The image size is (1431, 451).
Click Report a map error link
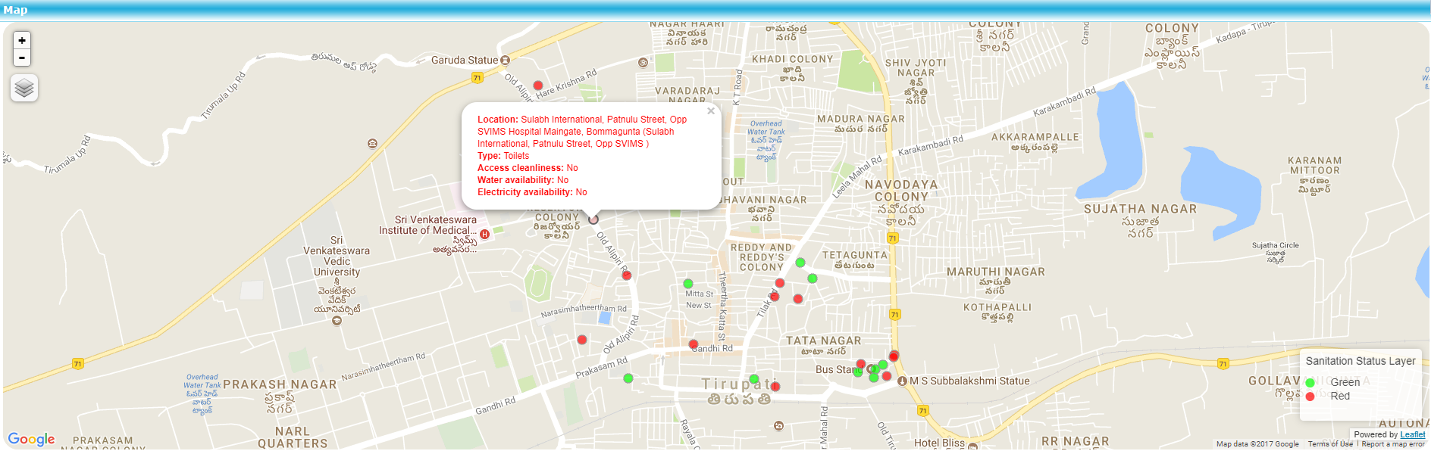tap(1393, 444)
